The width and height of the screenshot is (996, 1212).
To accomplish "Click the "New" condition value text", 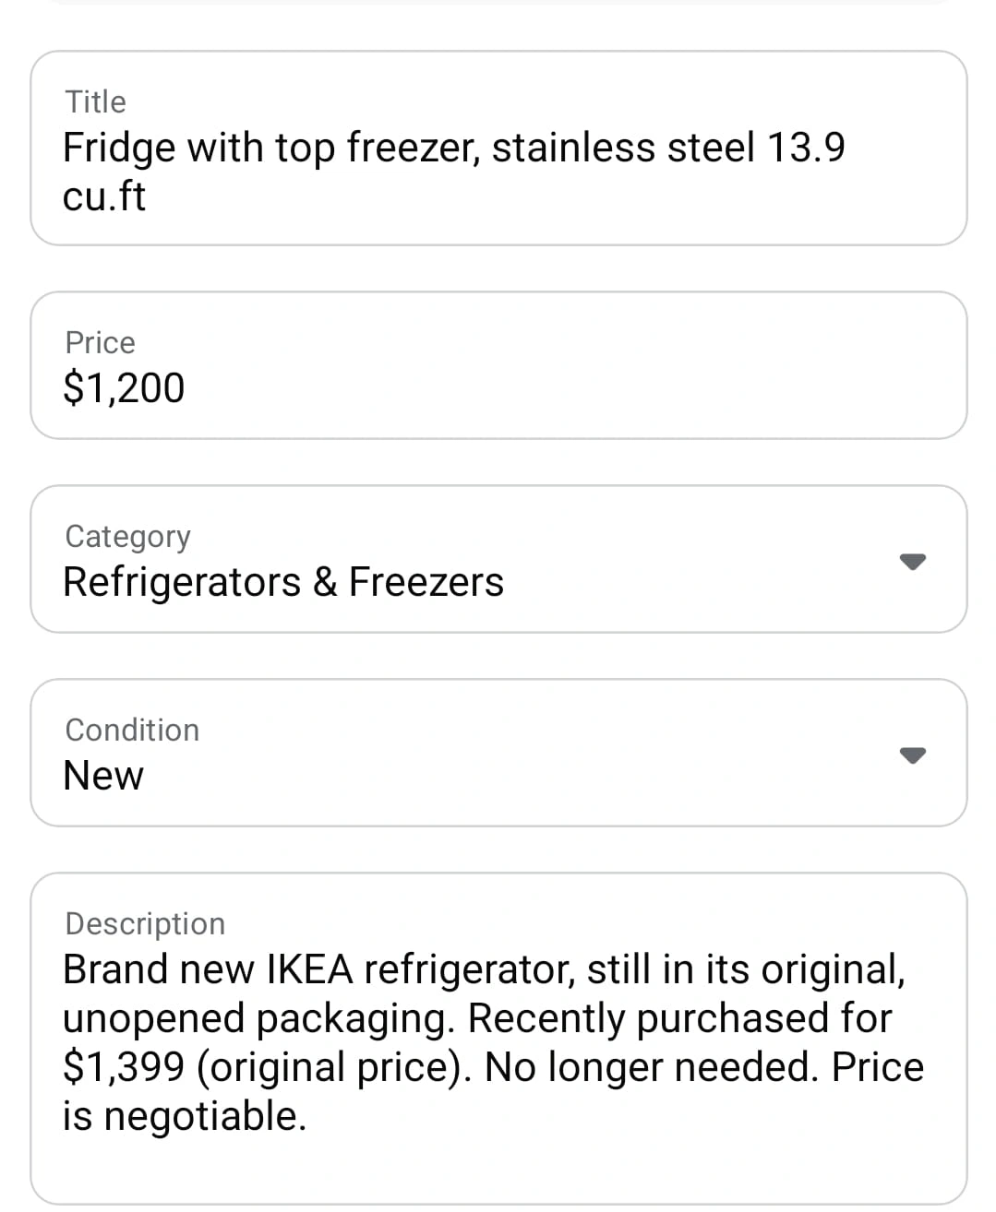I will click(103, 776).
